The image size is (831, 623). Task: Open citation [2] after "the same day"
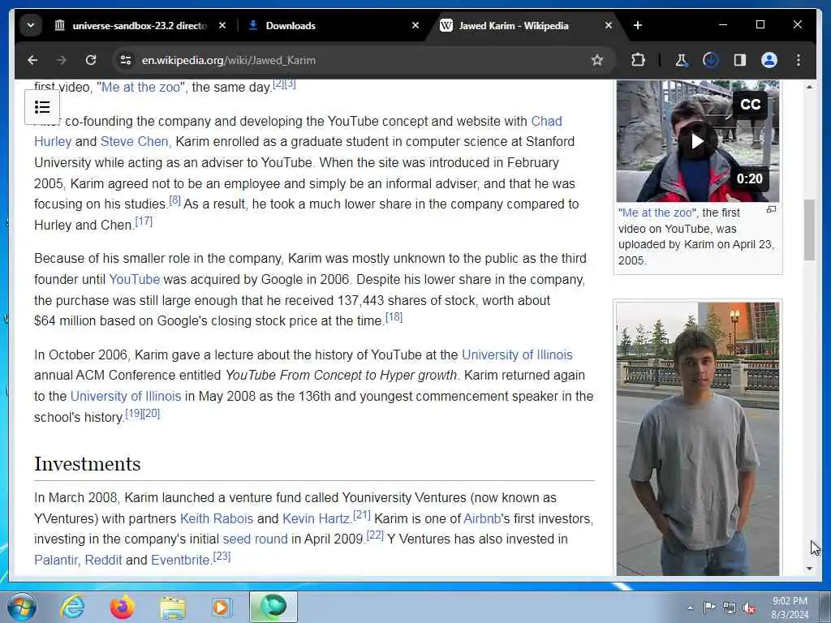[278, 84]
